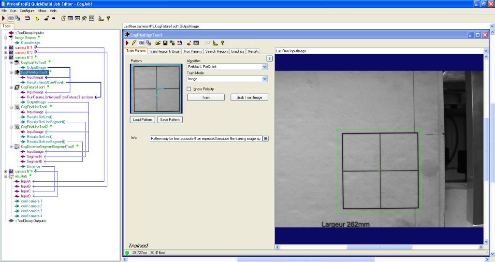The width and height of the screenshot is (495, 262).
Task: Click the red Run Job arrow in main toolbar
Action: [x=3, y=18]
